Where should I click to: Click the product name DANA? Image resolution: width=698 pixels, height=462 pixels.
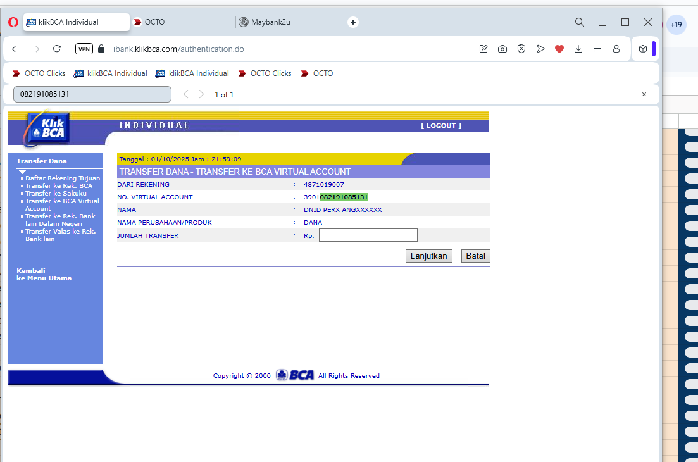[313, 223]
